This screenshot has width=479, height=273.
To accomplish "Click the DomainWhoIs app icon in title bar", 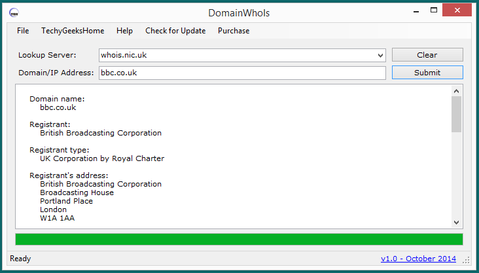I will click(14, 12).
